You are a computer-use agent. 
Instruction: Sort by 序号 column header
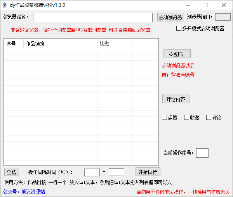coord(14,44)
